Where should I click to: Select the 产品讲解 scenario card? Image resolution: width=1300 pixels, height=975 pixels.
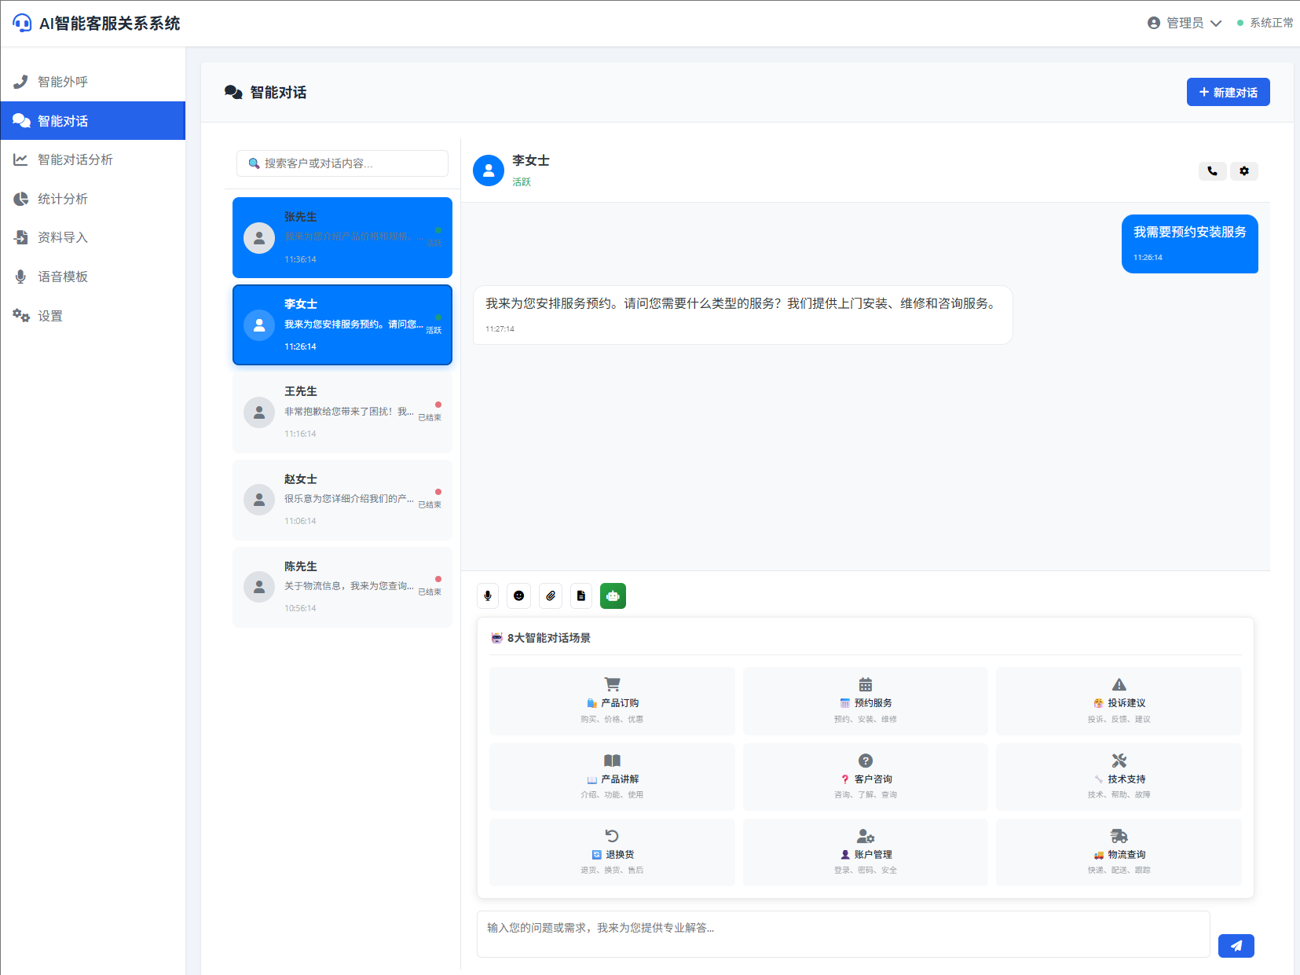click(x=612, y=777)
